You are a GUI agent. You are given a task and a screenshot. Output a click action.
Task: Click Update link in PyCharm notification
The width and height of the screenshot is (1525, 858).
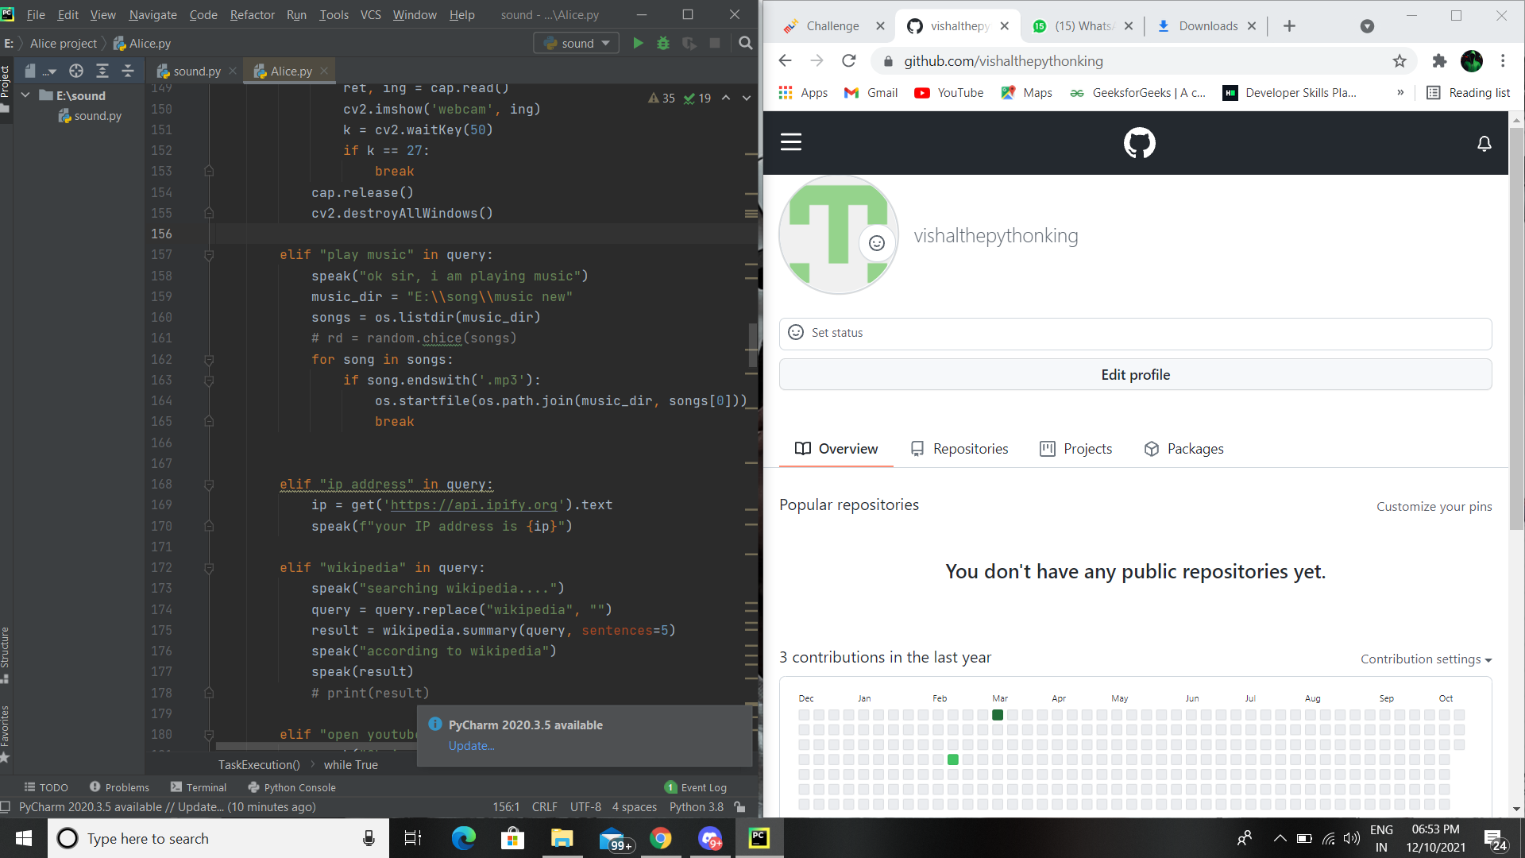(471, 746)
